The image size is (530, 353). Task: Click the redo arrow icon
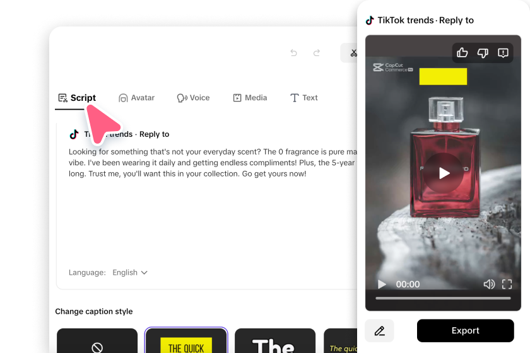tap(317, 53)
